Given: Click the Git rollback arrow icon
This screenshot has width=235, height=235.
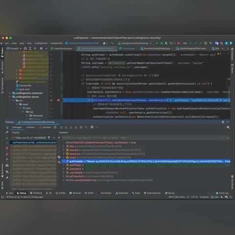Looking at the screenshot, I should click(x=211, y=43).
